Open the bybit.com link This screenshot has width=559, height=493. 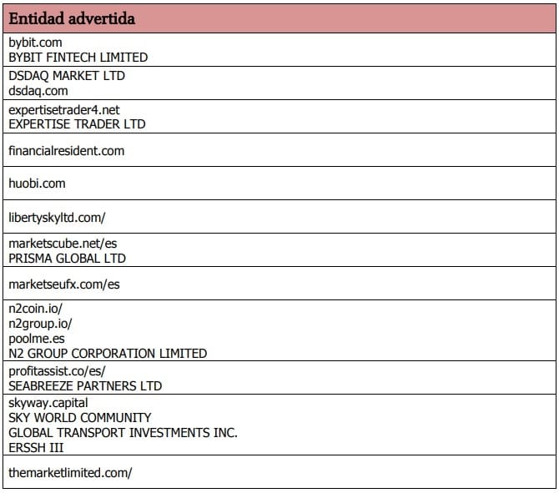[35, 42]
